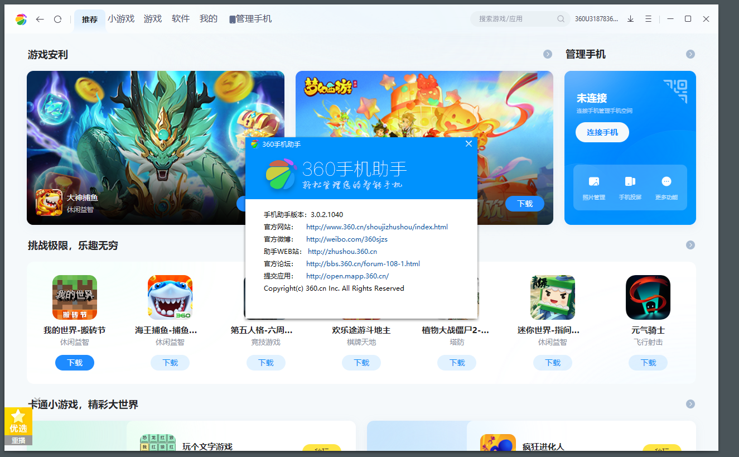The image size is (739, 457).
Task: Click version text 3.0.2.1040
Action: [326, 215]
